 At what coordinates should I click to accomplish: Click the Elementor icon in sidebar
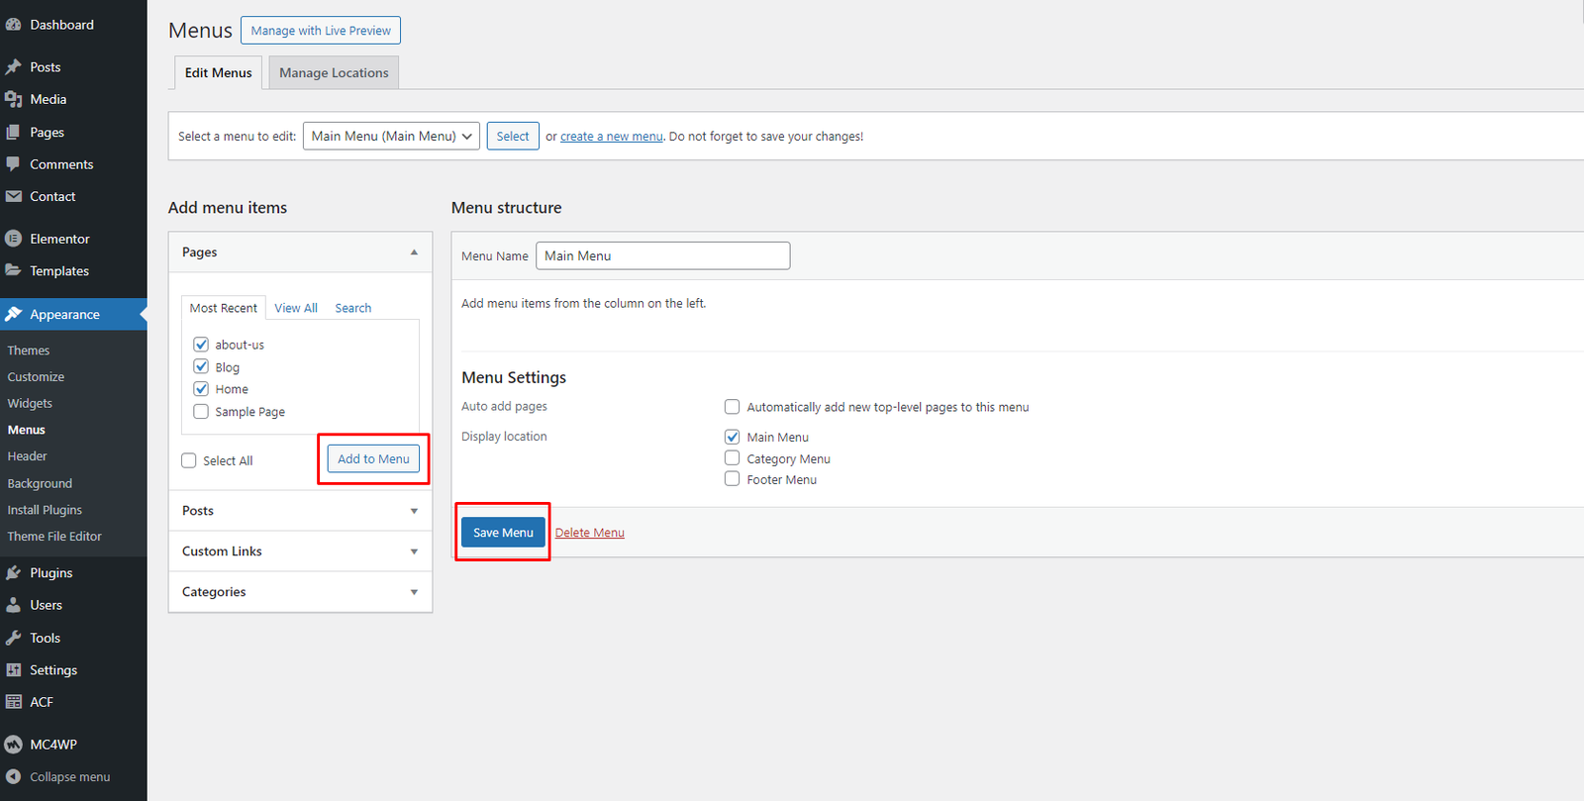coord(14,239)
